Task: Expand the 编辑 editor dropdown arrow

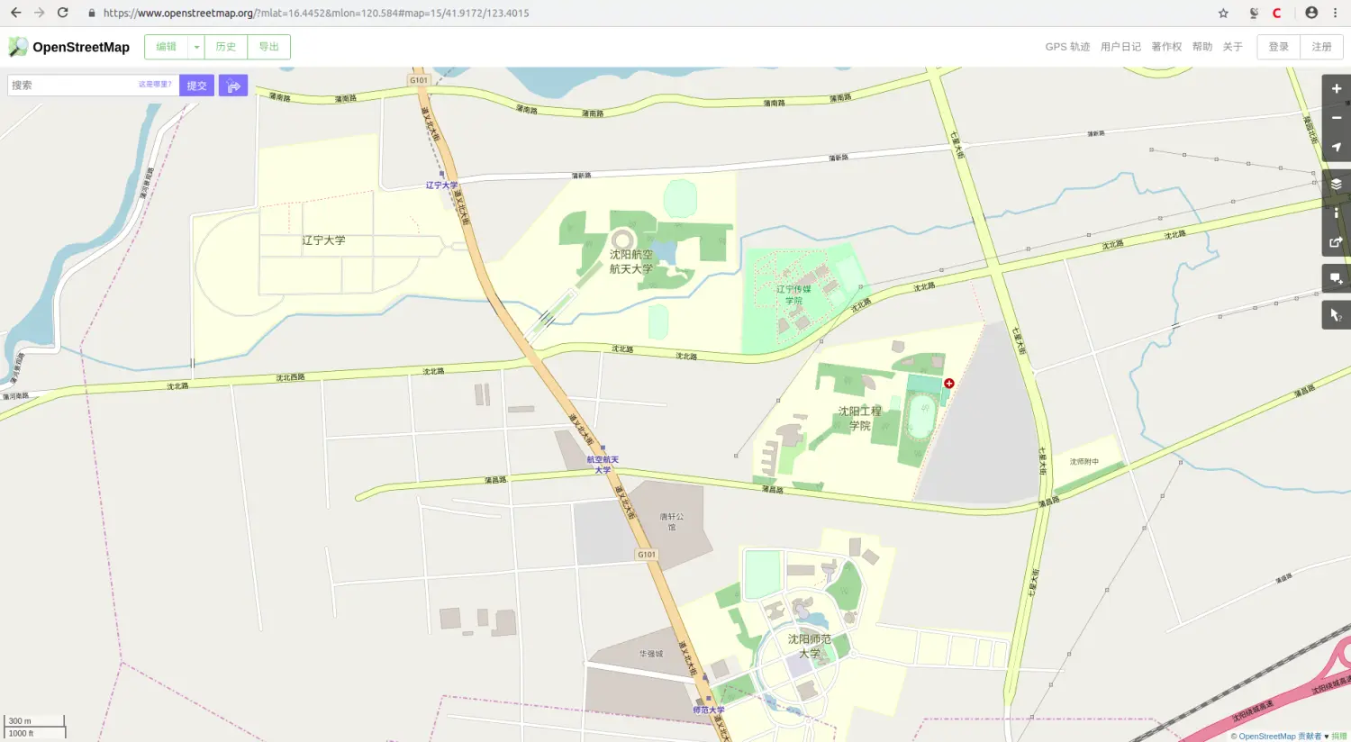Action: pos(196,47)
